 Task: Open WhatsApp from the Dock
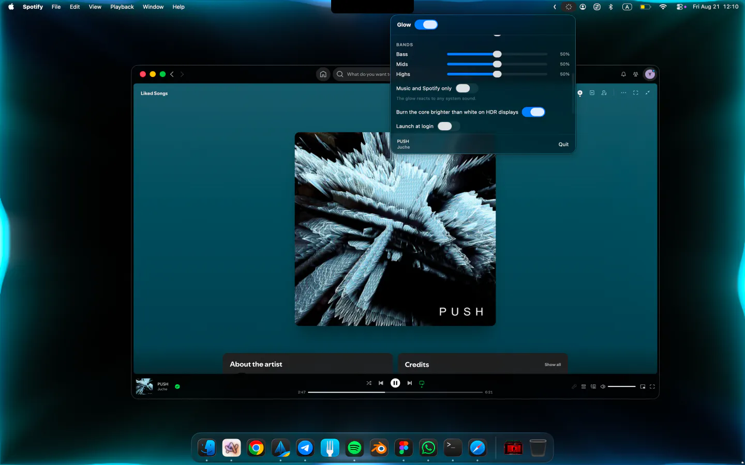(x=428, y=447)
